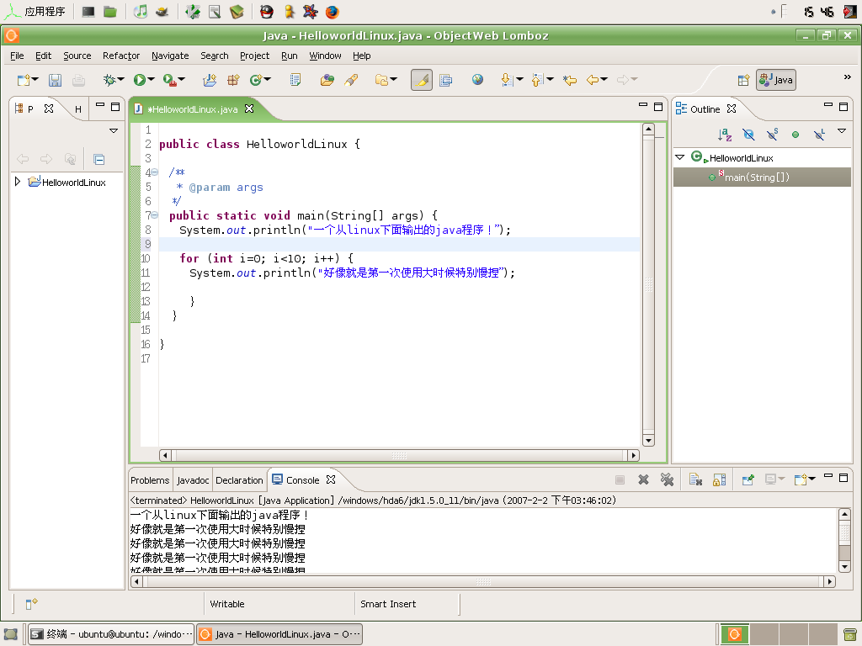Viewport: 862px width, 646px height.
Task: Click the editor vertical scrollbar thumb
Action: [648, 283]
